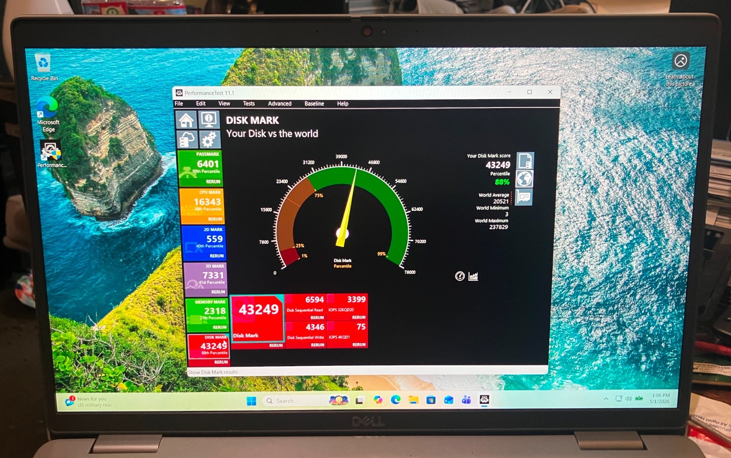Rerun the 2D Mark test
Screen dimensions: 731x458
tap(217, 256)
